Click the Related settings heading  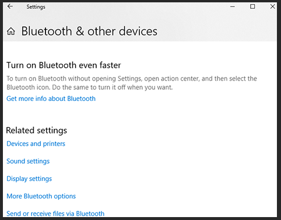pos(36,130)
